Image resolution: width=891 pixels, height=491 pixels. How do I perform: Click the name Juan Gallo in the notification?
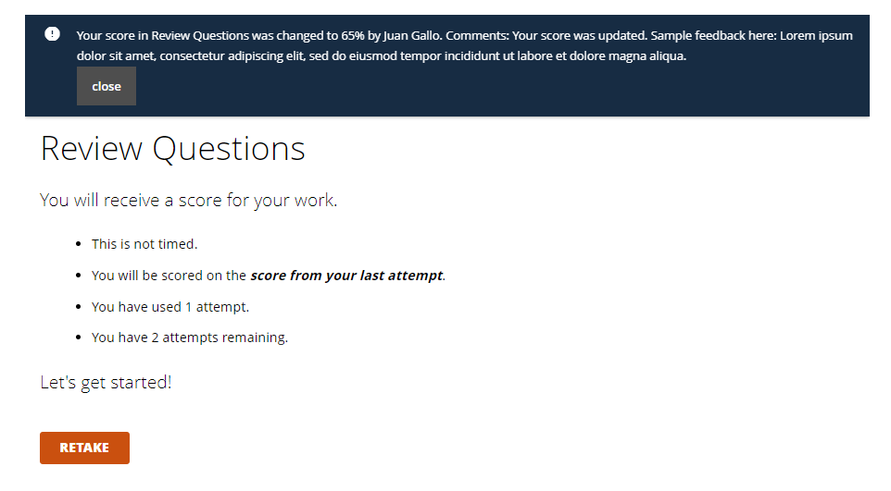pyautogui.click(x=412, y=35)
